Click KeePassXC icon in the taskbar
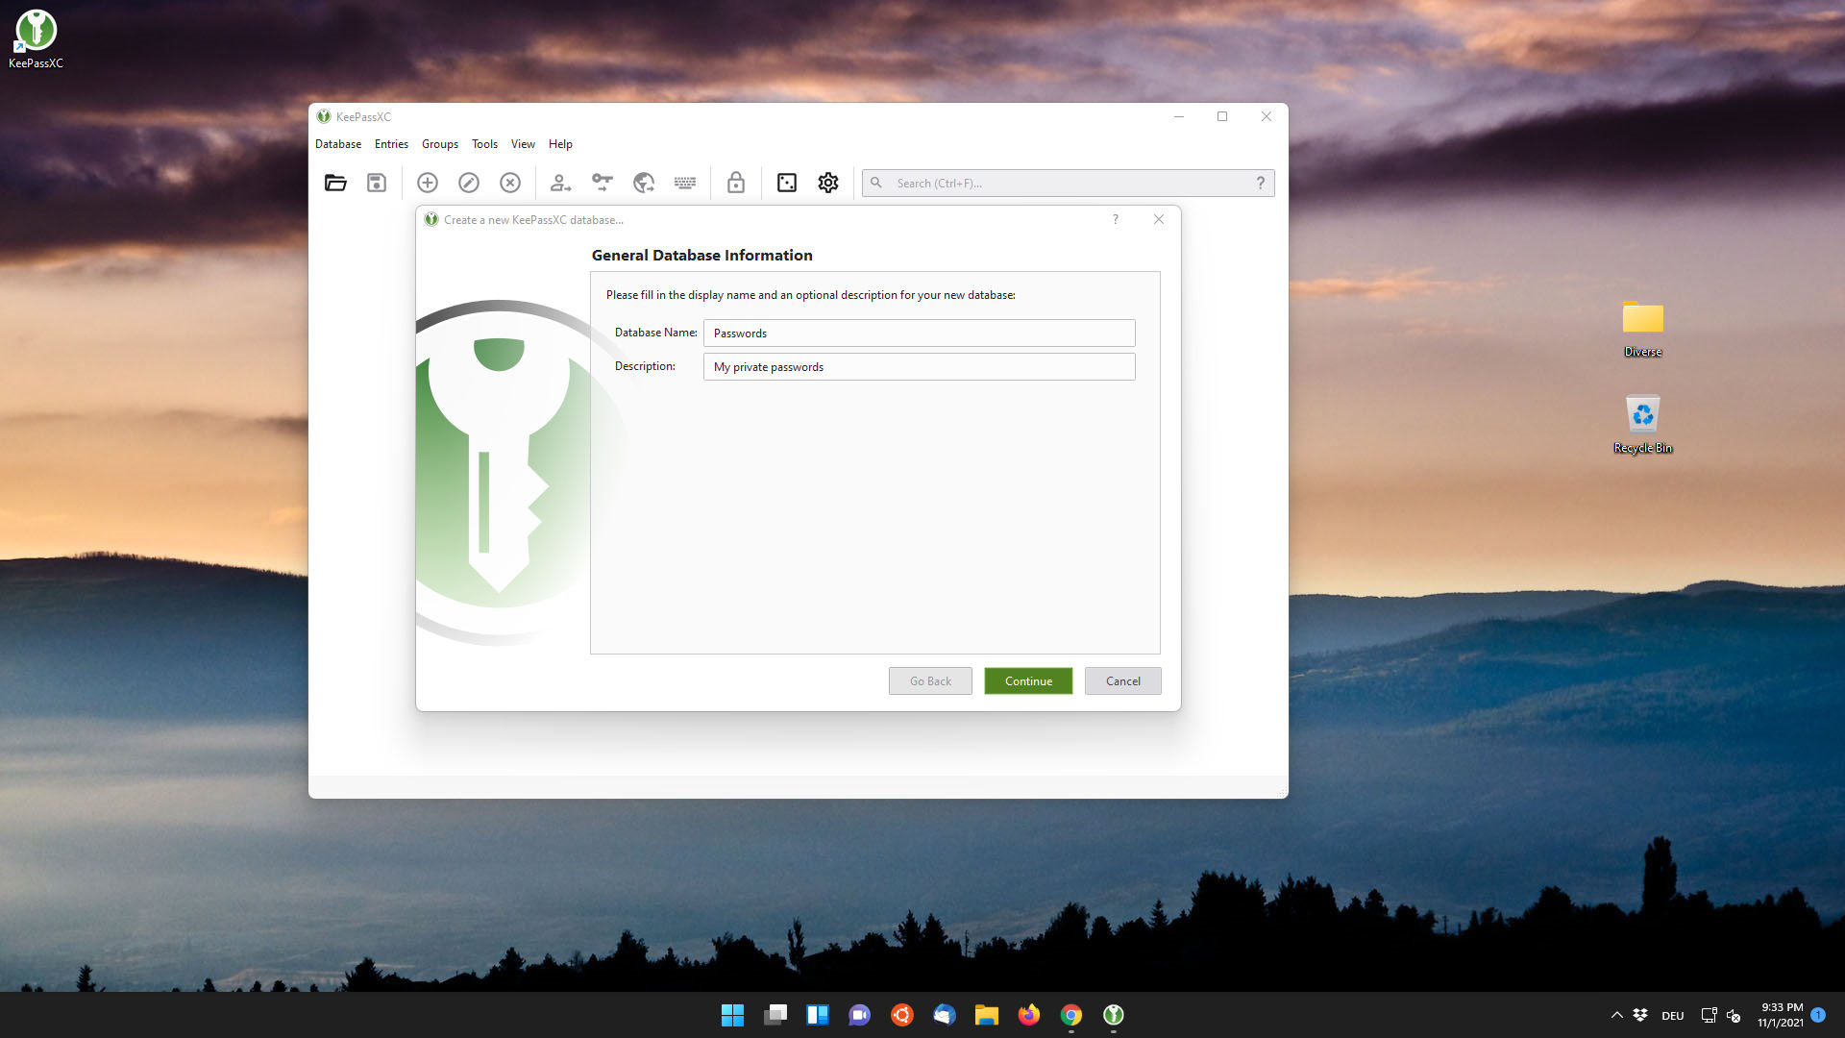Viewport: 1845px width, 1038px height. [1114, 1015]
